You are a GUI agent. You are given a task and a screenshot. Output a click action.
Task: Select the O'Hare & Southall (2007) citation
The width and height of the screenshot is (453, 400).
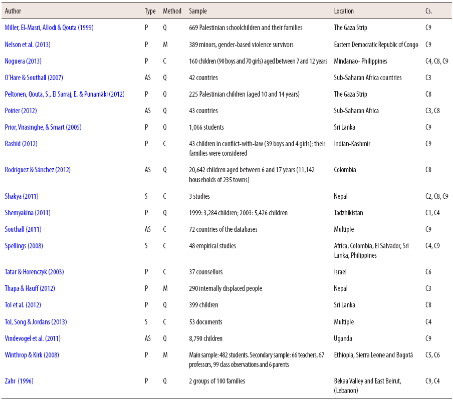[34, 77]
